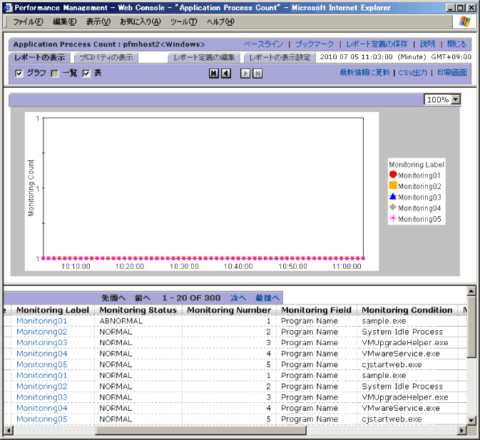Click the first-record navigation icon

214,73
